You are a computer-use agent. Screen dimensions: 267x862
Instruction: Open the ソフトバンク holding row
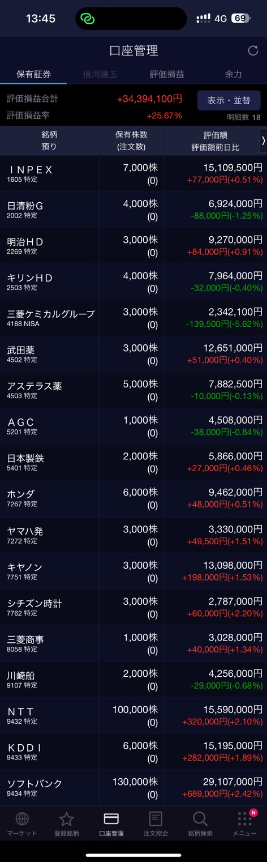[133, 788]
